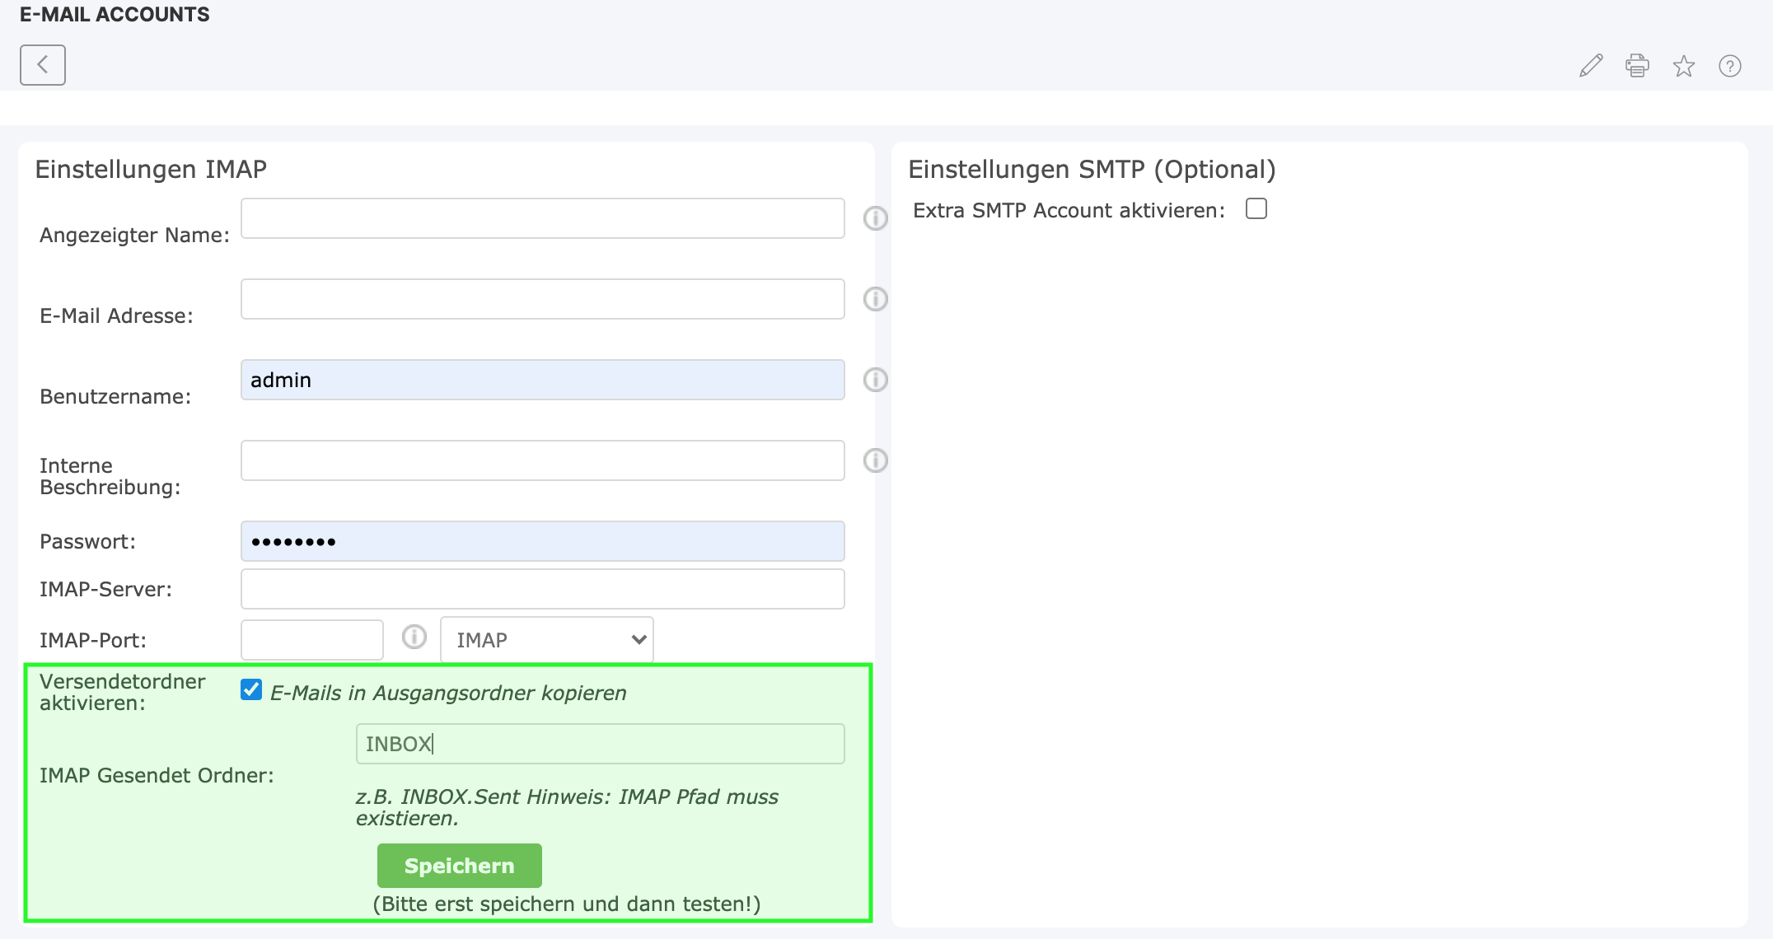Click info icon beside Angezeigter Name
Image resolution: width=1773 pixels, height=939 pixels.
pos(875,218)
